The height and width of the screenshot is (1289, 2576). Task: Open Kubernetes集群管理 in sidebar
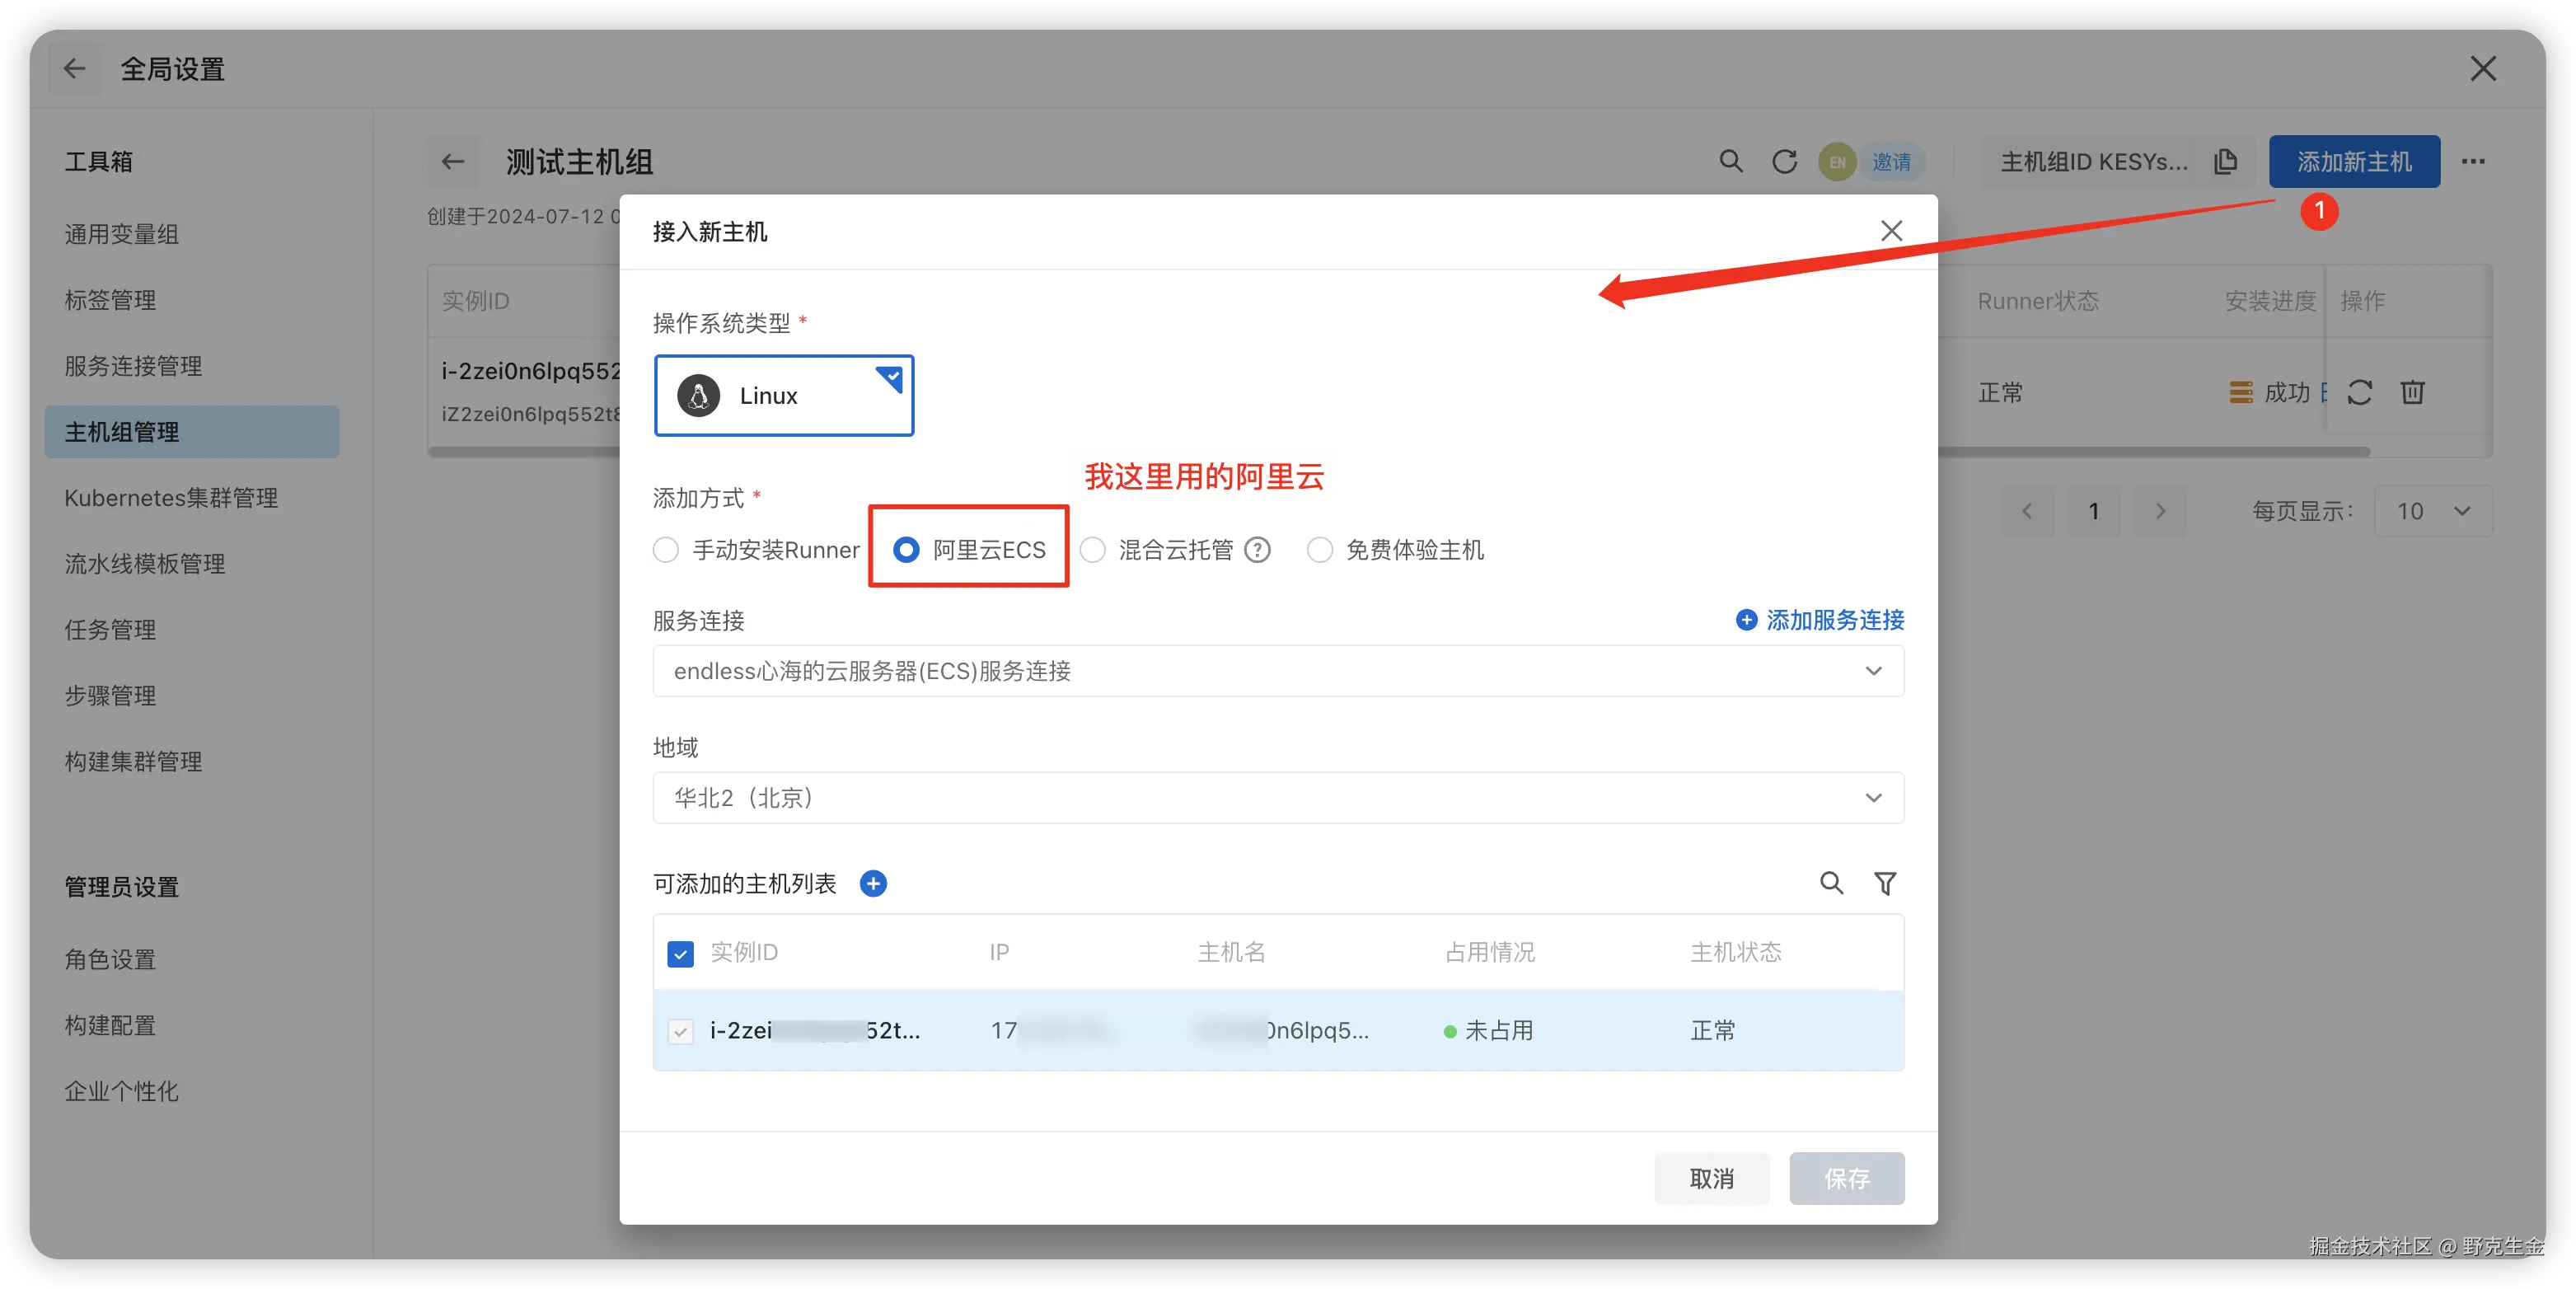pos(171,498)
